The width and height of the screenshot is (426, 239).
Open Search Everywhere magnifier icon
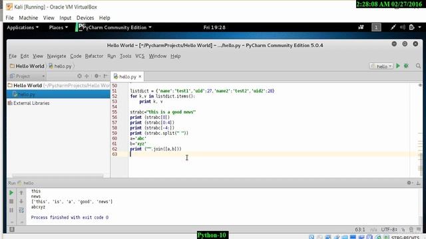click(x=418, y=66)
